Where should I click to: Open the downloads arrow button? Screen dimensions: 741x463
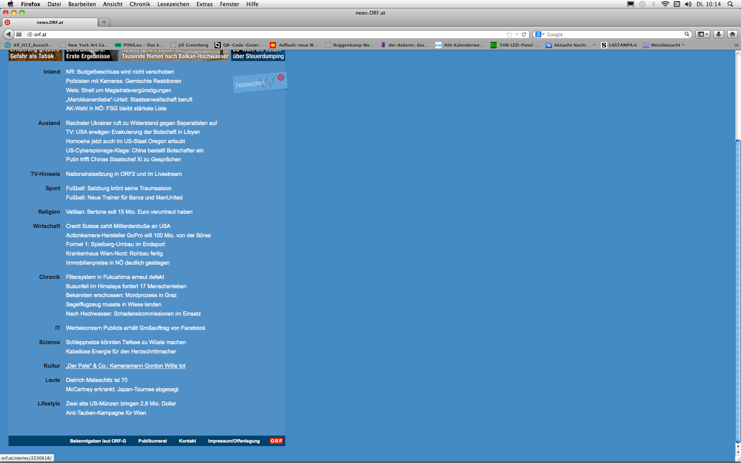[x=718, y=34]
